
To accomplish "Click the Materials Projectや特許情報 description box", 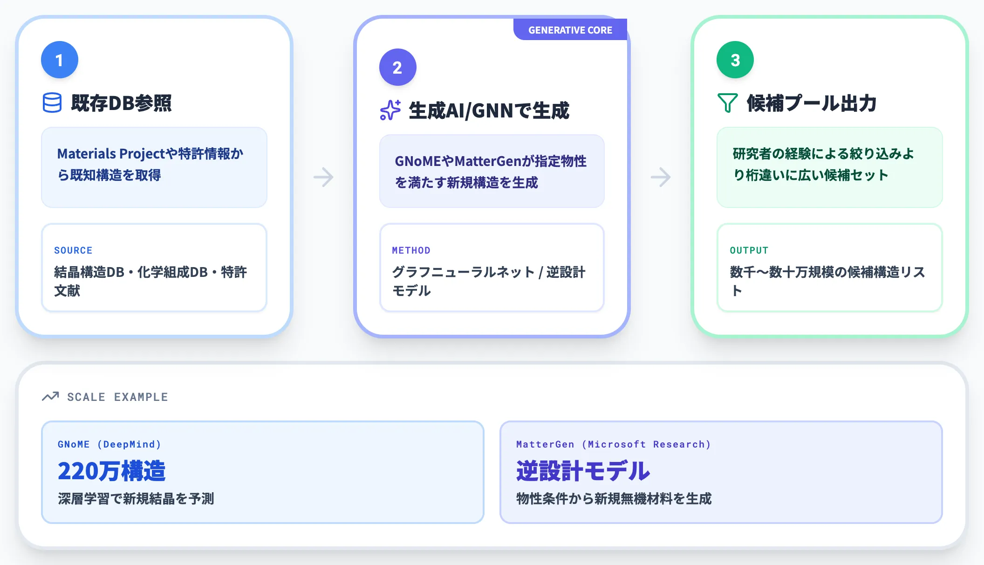I will click(154, 167).
